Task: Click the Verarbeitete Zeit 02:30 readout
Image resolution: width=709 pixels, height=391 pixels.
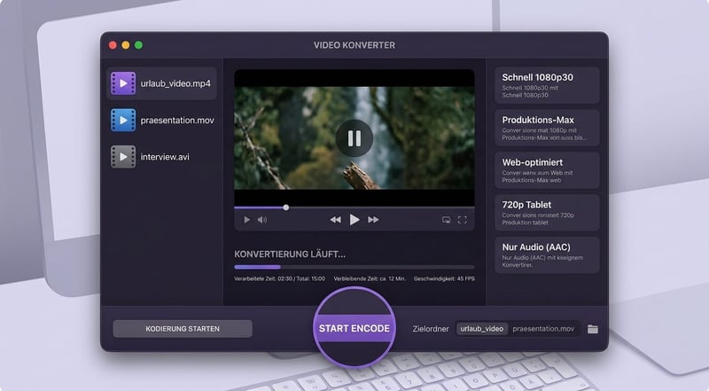Action: pyautogui.click(x=279, y=278)
